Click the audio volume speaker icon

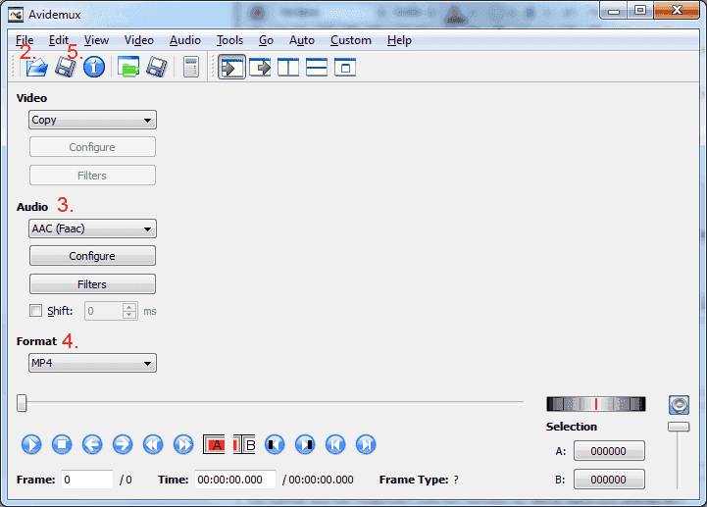pyautogui.click(x=679, y=405)
